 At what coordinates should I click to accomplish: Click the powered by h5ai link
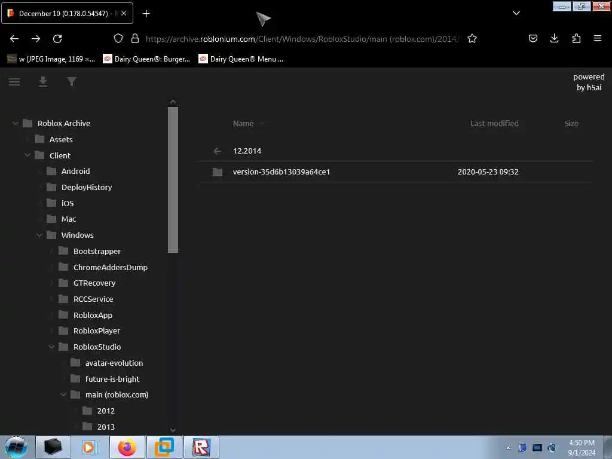pyautogui.click(x=589, y=82)
